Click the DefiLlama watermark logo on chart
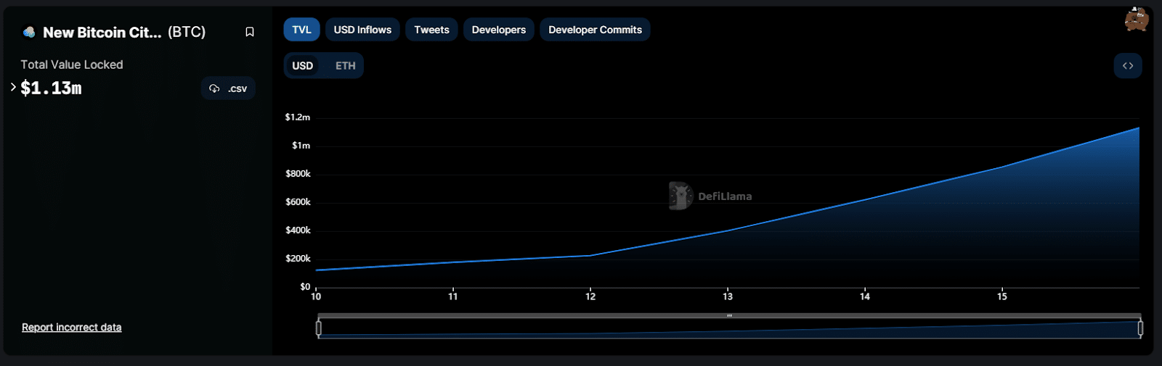1162x366 pixels. [x=680, y=196]
